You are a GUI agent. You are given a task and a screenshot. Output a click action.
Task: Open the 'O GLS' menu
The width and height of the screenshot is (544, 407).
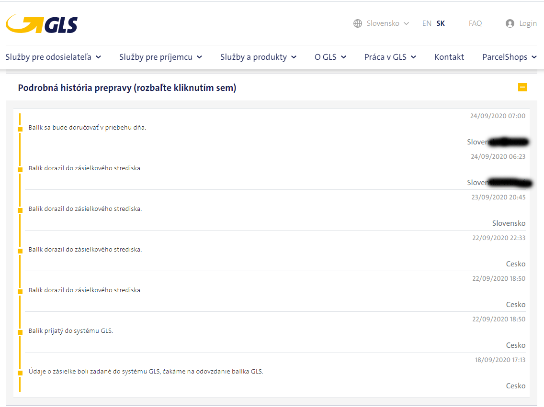(x=330, y=57)
